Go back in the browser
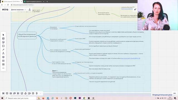This screenshot has height=100, width=178. 2,5
